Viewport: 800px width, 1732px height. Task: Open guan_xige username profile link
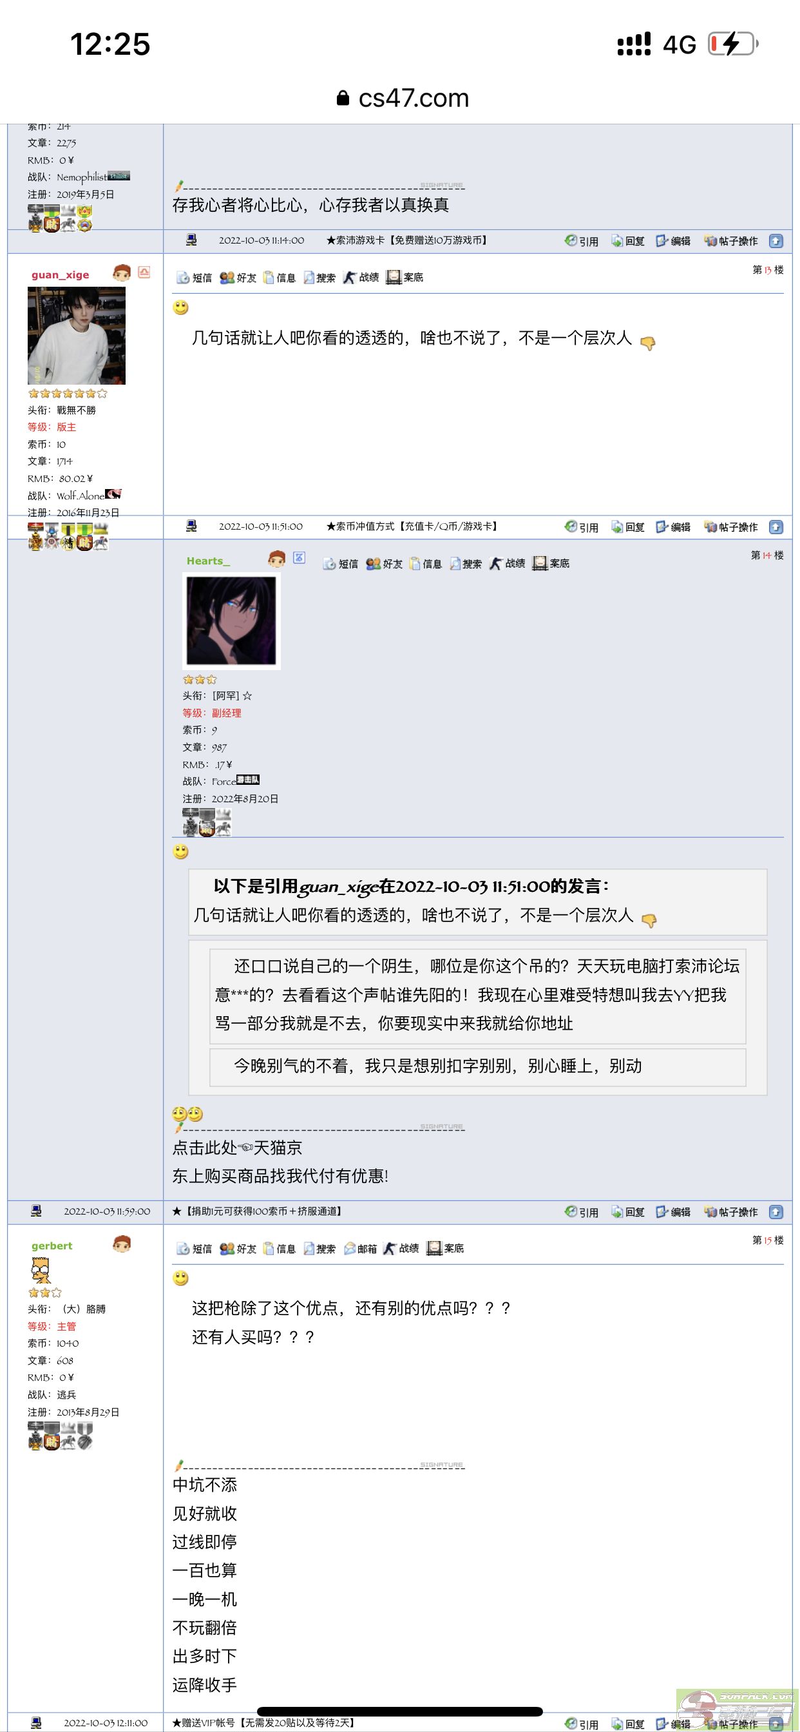[x=60, y=274]
